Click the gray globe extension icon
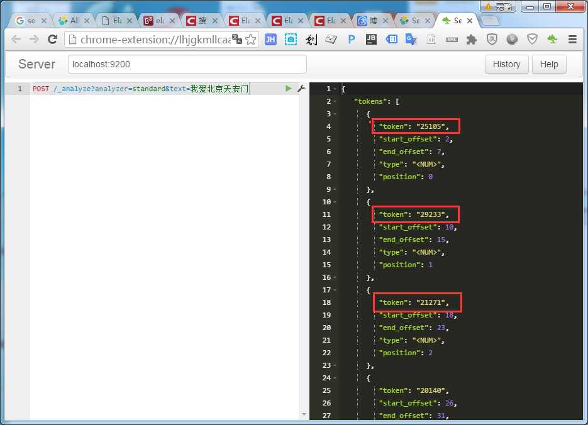588x425 pixels. click(x=512, y=40)
